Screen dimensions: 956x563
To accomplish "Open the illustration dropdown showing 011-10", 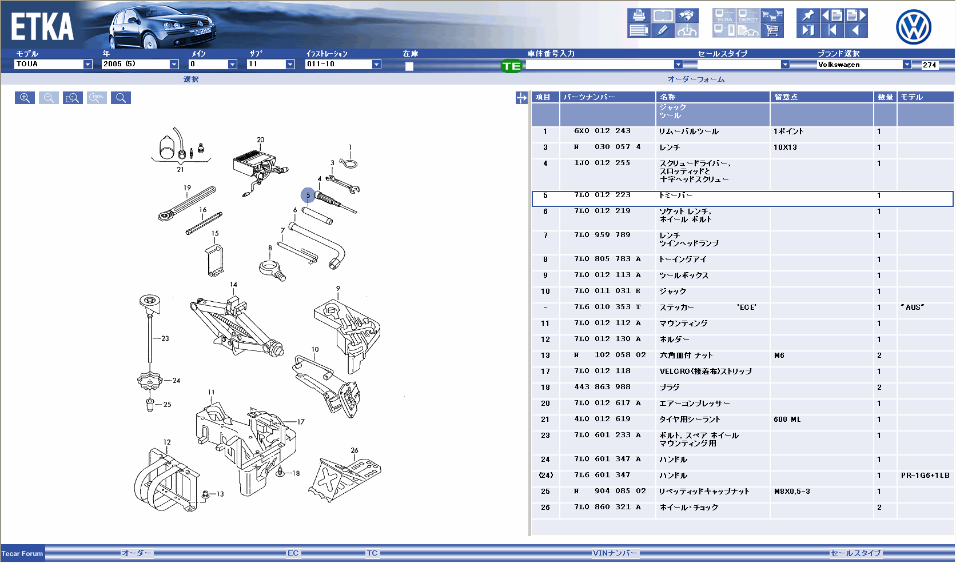I will 343,64.
